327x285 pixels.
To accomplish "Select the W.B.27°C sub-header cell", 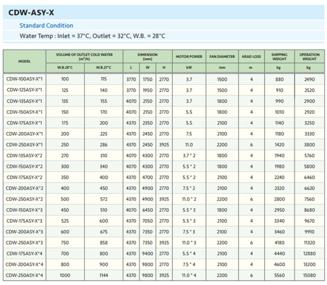I will [104, 68].
